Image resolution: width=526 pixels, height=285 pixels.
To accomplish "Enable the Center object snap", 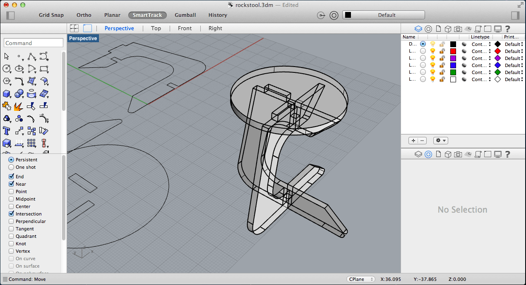I will point(11,206).
